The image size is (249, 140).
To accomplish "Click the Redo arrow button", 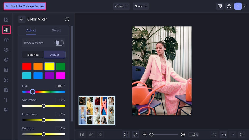I will pyautogui.click(x=232, y=135).
